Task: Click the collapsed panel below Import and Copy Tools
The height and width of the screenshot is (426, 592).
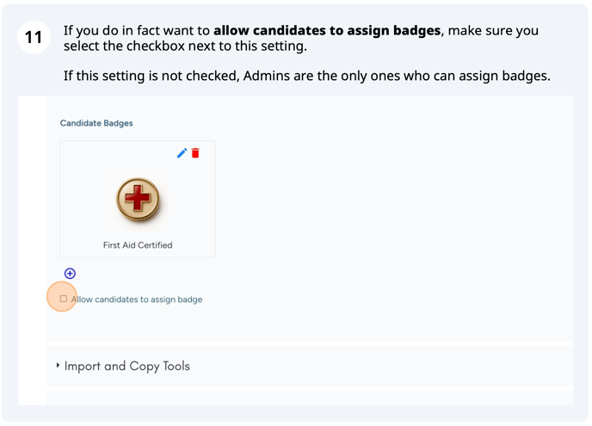Action: tap(310, 397)
